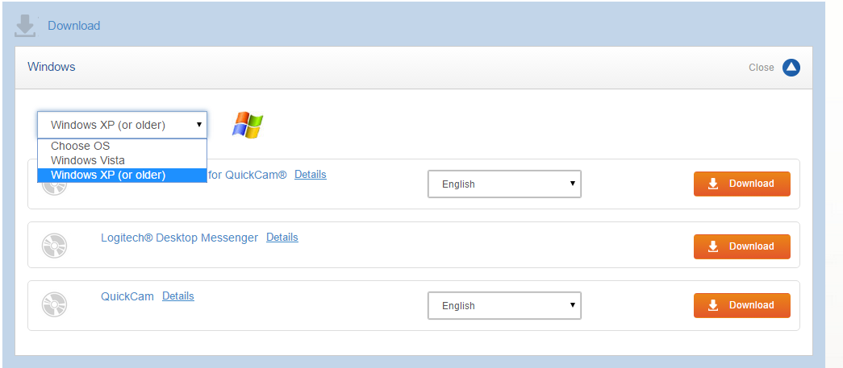Open the Details link next to QuickCam

178,296
